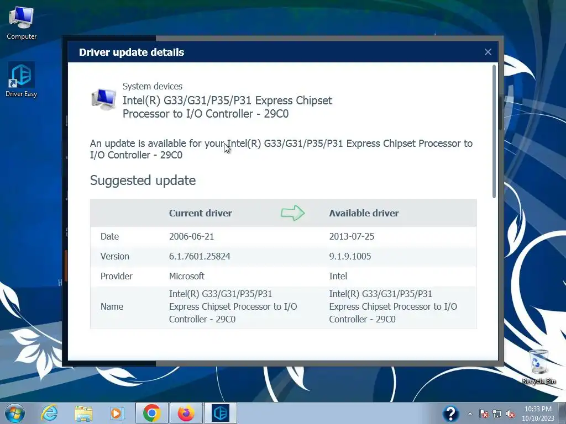Click the green arrow between driver columns

293,213
